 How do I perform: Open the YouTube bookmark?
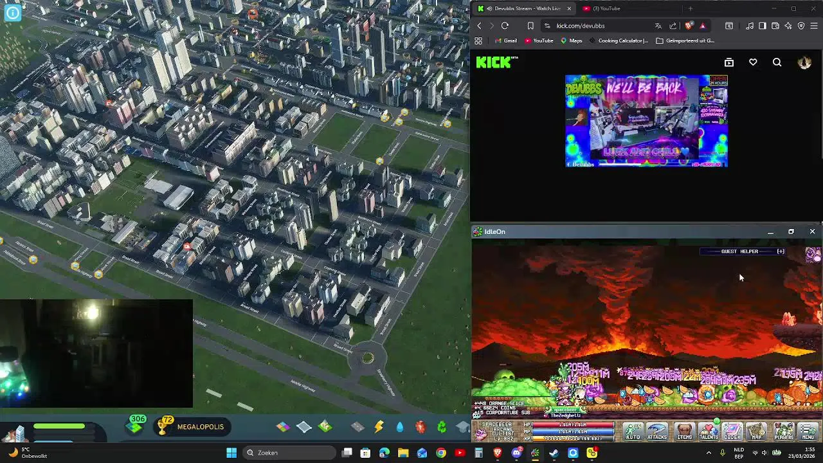pyautogui.click(x=538, y=41)
